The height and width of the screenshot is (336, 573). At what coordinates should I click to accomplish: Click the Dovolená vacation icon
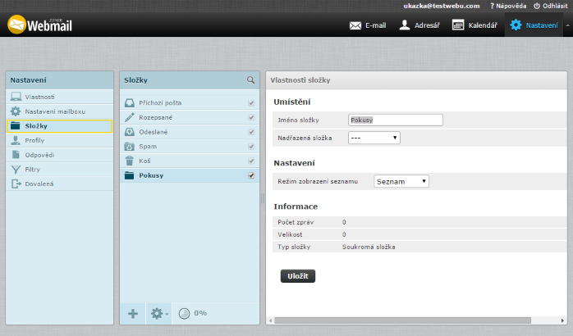click(x=16, y=184)
